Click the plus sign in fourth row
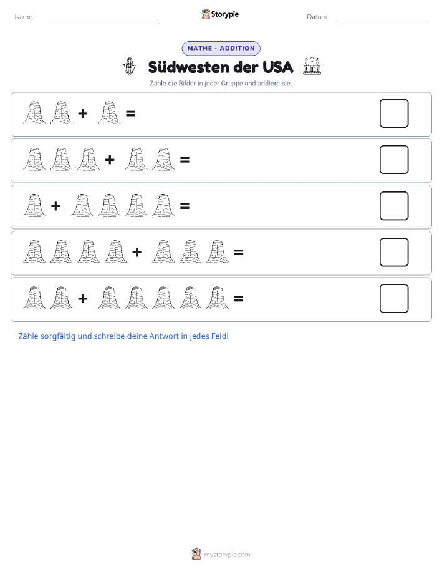This screenshot has height=572, width=442. click(x=137, y=252)
